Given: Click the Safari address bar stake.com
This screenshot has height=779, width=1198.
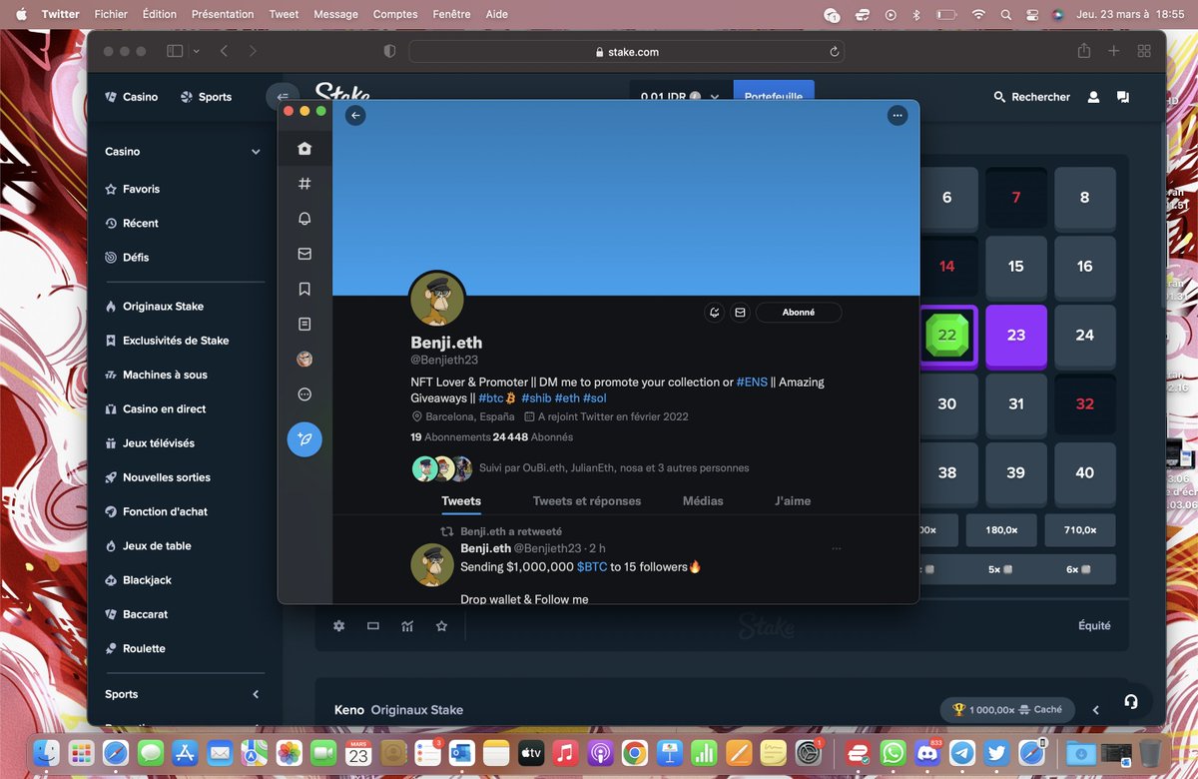Looking at the screenshot, I should point(626,52).
